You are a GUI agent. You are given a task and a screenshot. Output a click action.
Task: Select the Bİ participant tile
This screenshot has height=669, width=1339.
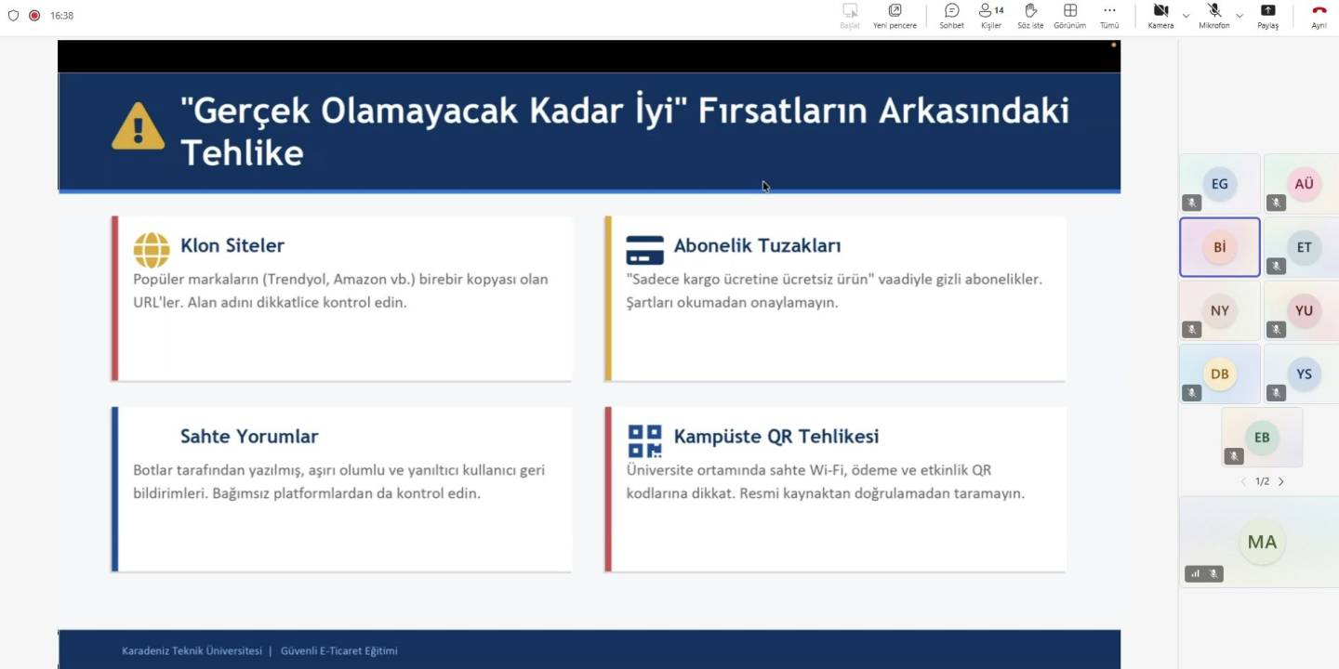coord(1219,247)
